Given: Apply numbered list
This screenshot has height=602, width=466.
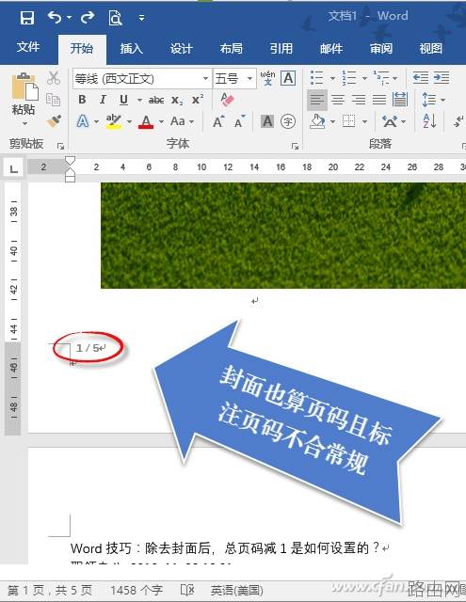Looking at the screenshot, I should tap(349, 78).
